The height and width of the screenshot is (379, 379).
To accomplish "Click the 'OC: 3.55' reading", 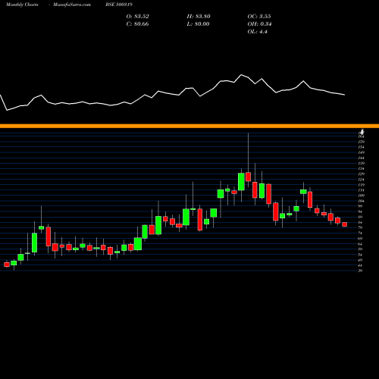I will [259, 17].
